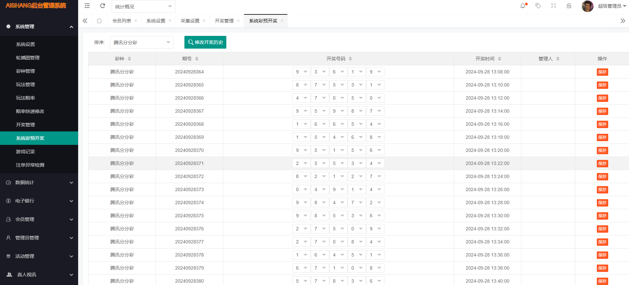The height and width of the screenshot is (285, 629).
Task: Sort table by 开奖时间 column arrows
Action: pos(500,59)
